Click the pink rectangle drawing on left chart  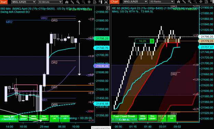[26, 88]
